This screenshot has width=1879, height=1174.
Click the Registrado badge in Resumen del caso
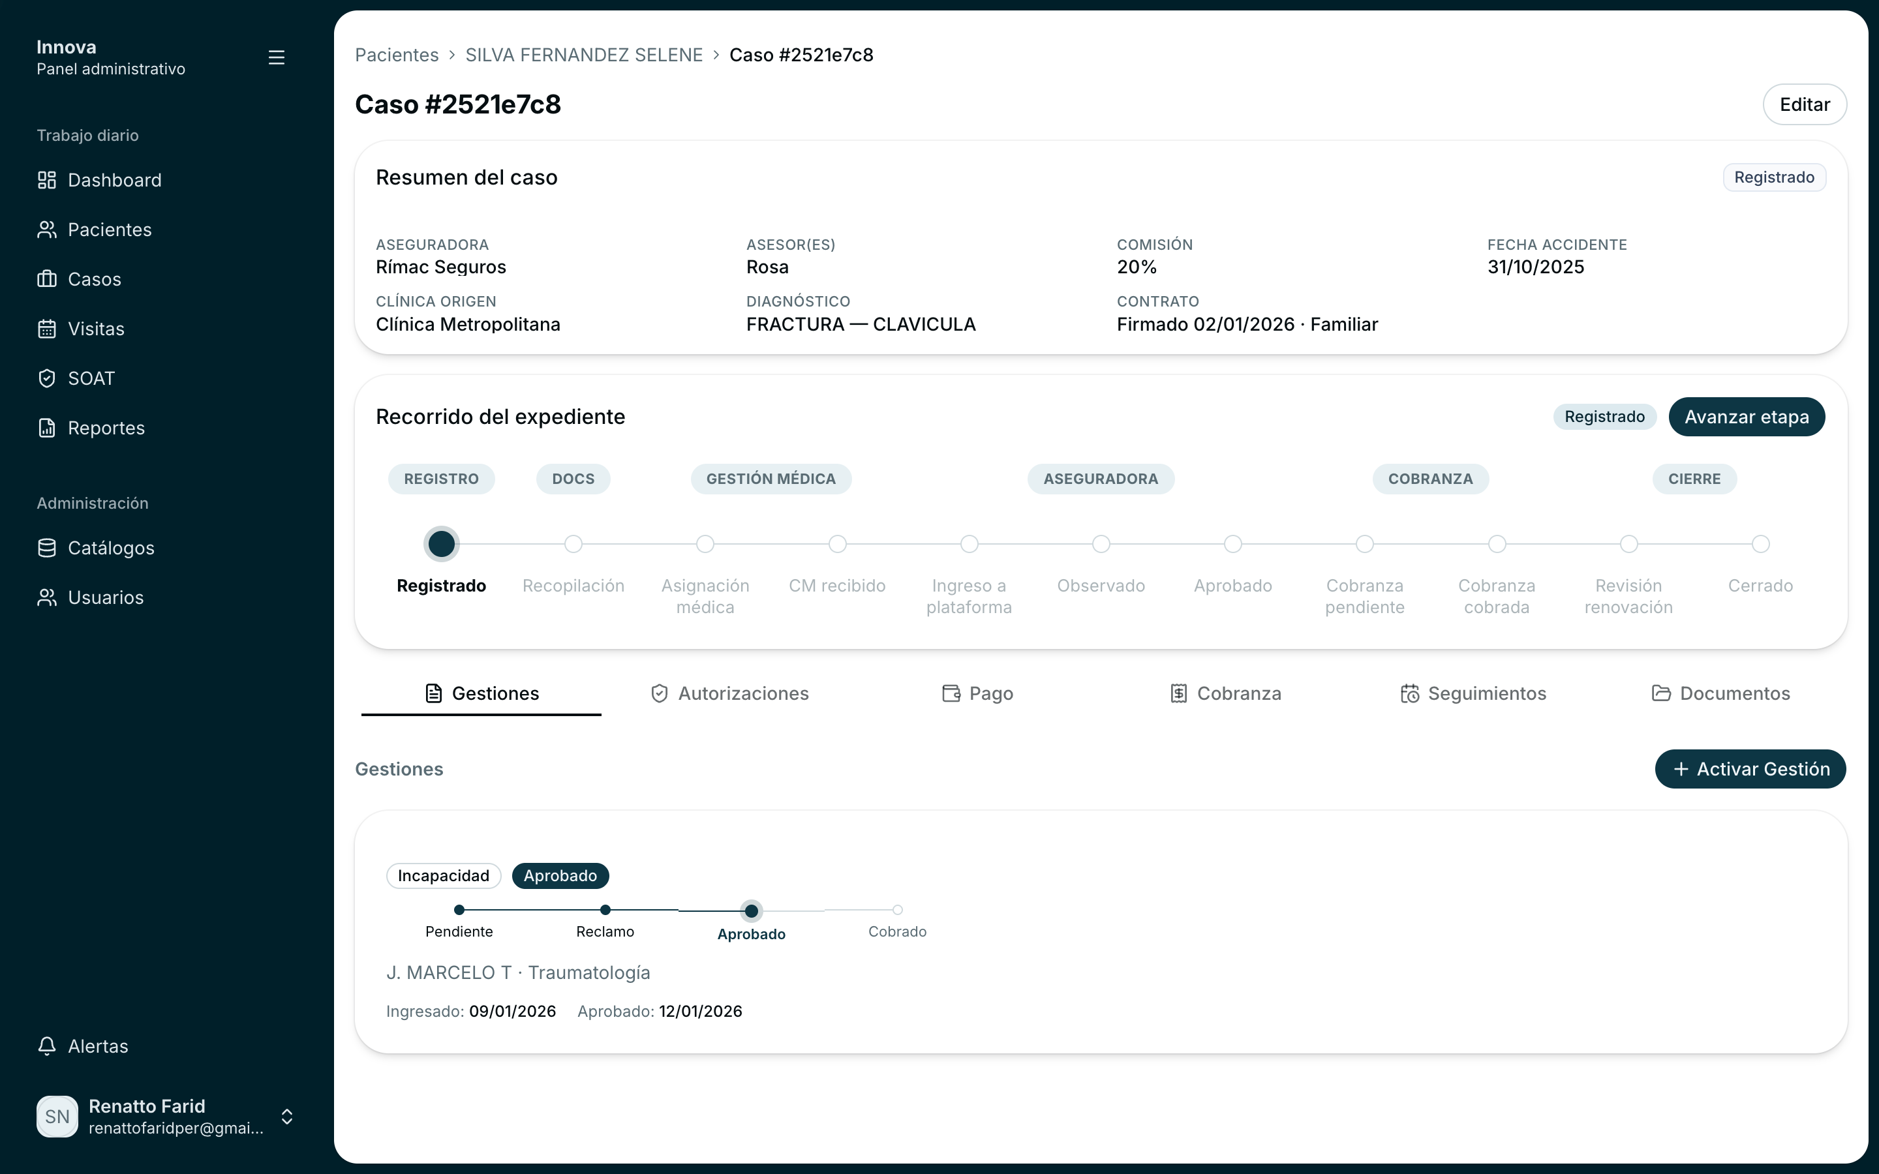(x=1774, y=178)
